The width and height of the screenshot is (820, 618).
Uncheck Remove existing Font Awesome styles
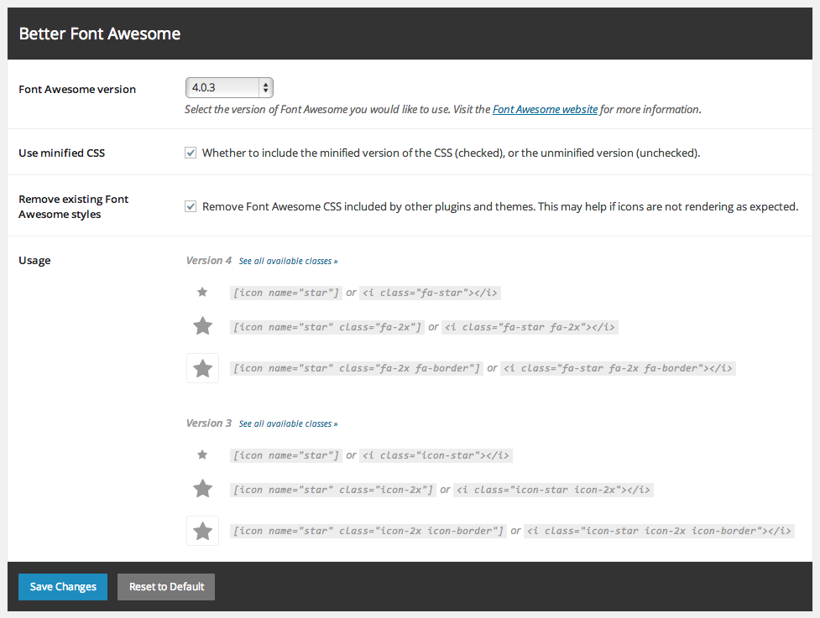[x=191, y=206]
